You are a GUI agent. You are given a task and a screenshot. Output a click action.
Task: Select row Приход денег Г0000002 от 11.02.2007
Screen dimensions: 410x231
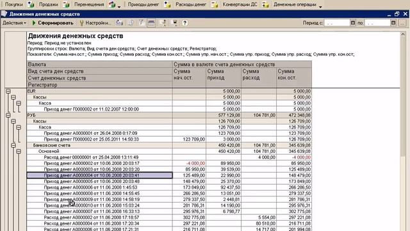[99, 109]
